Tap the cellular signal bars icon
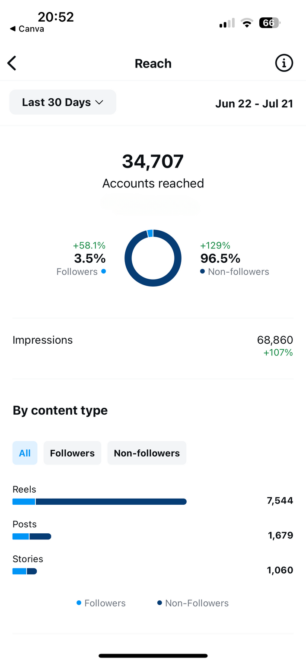The height and width of the screenshot is (664, 306). pyautogui.click(x=227, y=23)
